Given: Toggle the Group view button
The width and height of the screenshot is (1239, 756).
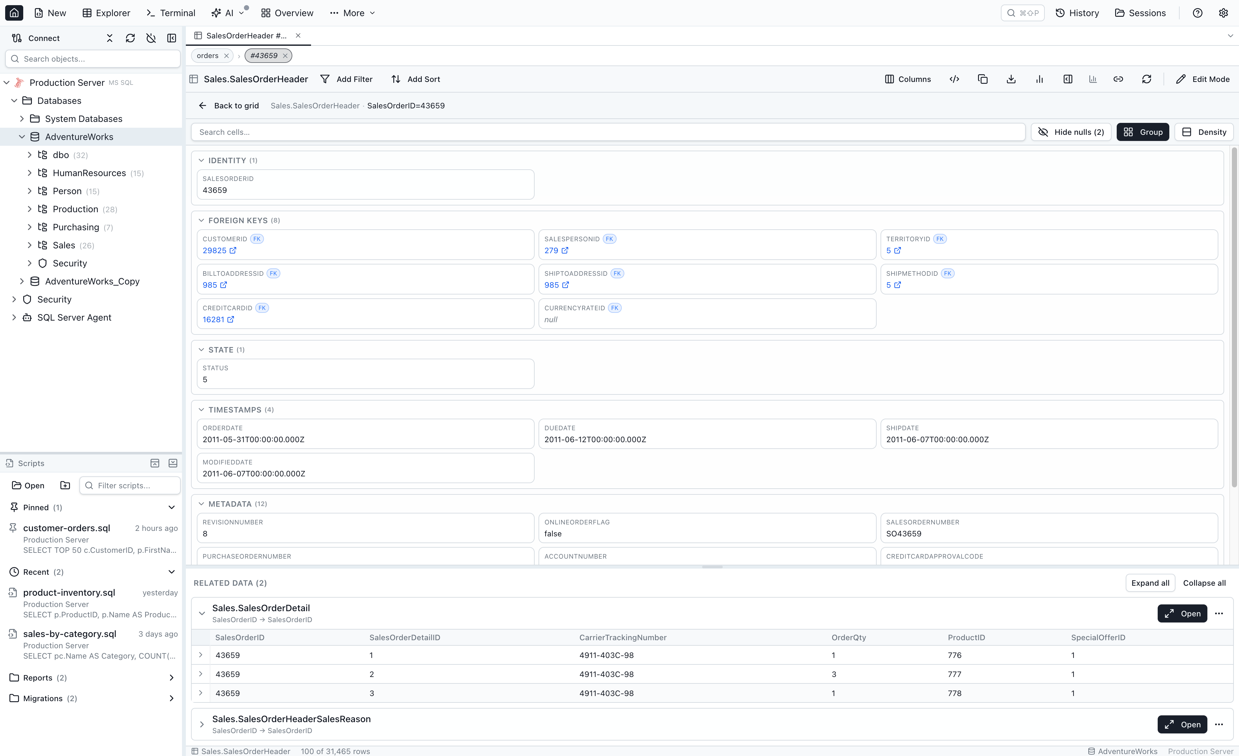Looking at the screenshot, I should pyautogui.click(x=1143, y=132).
